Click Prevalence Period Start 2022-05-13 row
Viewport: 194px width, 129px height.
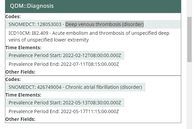(65, 103)
